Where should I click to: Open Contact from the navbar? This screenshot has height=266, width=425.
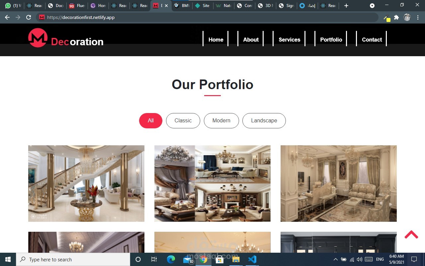point(372,40)
